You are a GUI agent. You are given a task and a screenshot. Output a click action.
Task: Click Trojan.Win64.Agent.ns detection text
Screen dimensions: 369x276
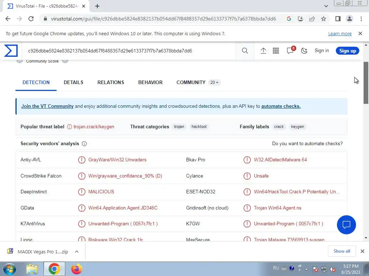[x=277, y=208]
